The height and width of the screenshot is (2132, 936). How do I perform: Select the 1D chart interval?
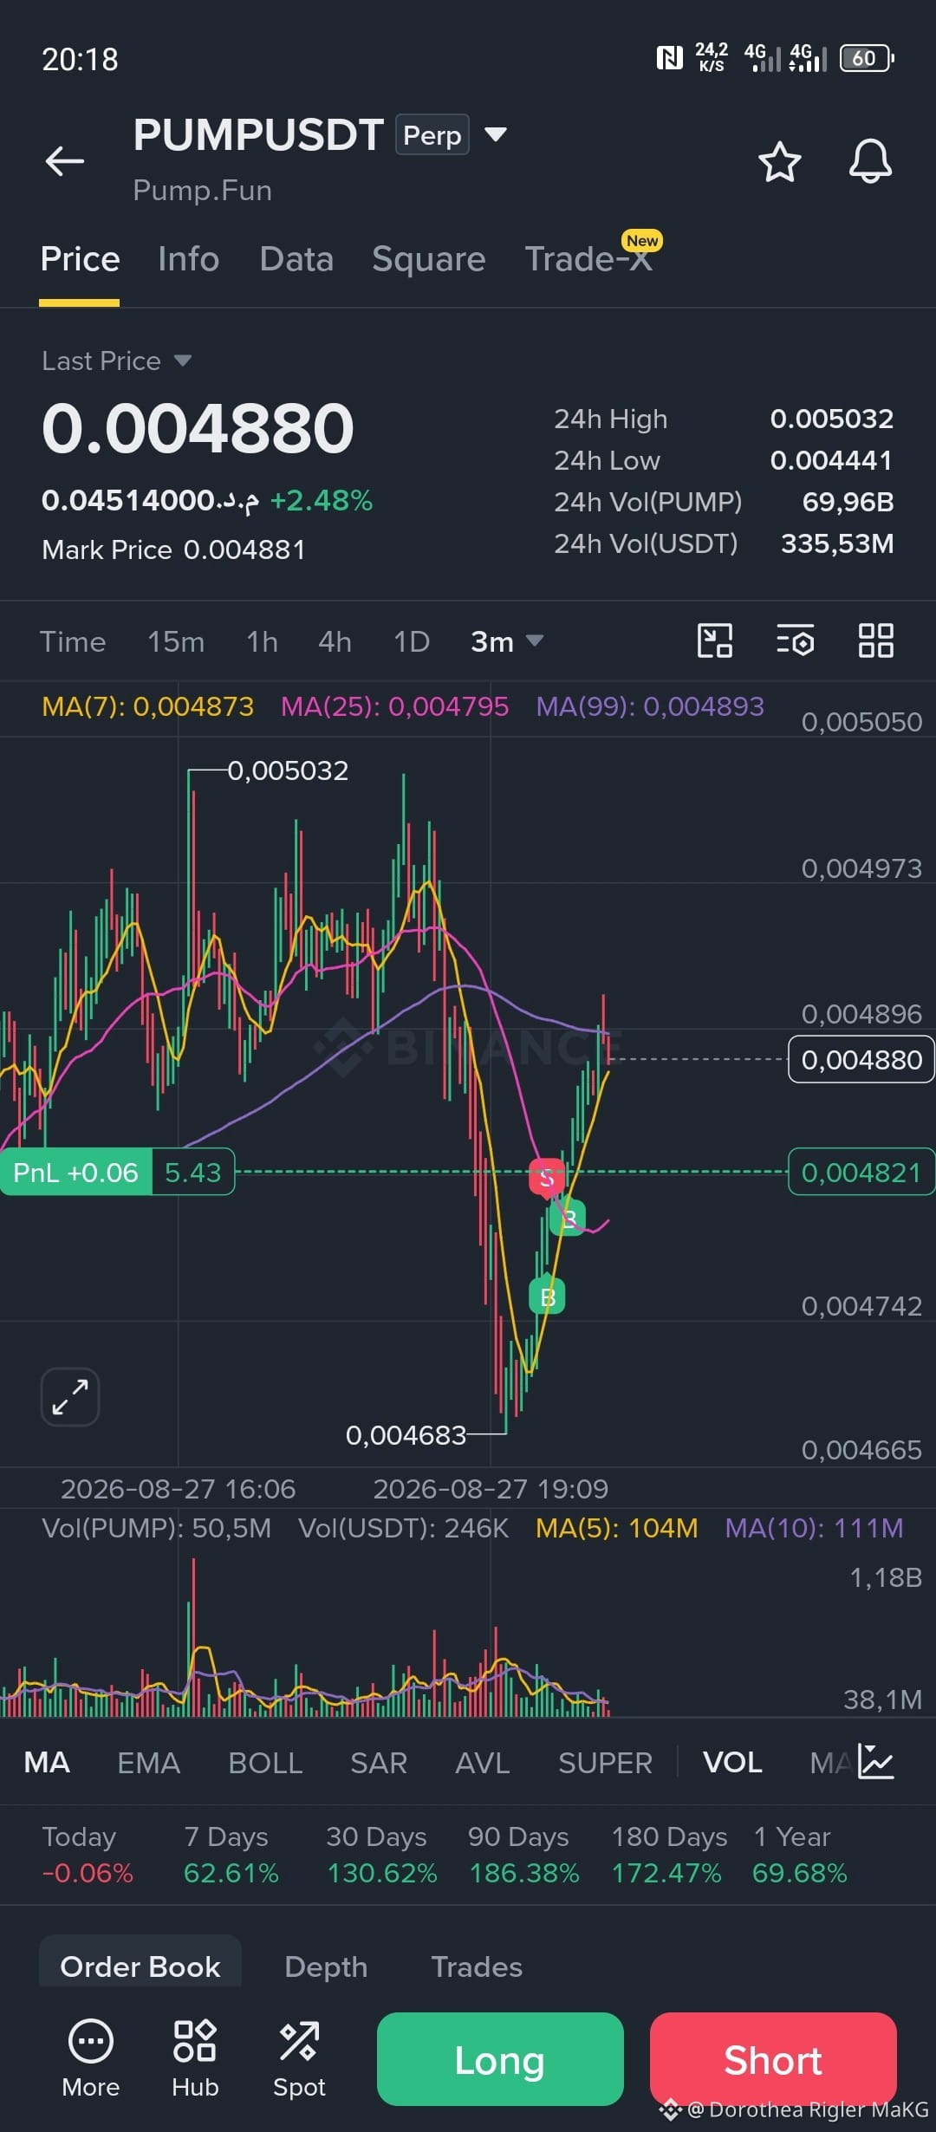point(412,641)
